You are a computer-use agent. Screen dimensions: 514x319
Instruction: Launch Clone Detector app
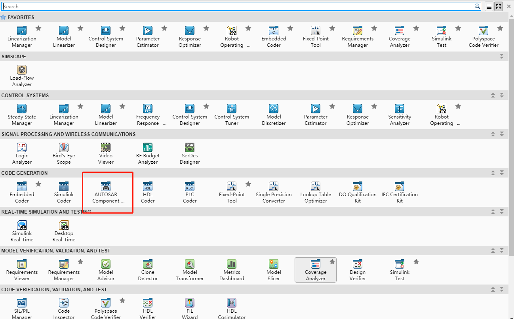tap(148, 270)
